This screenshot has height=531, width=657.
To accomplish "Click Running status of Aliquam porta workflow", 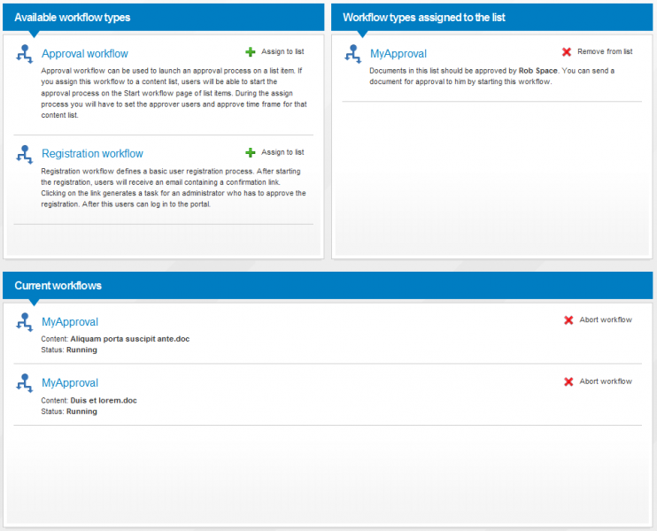I will click(81, 350).
